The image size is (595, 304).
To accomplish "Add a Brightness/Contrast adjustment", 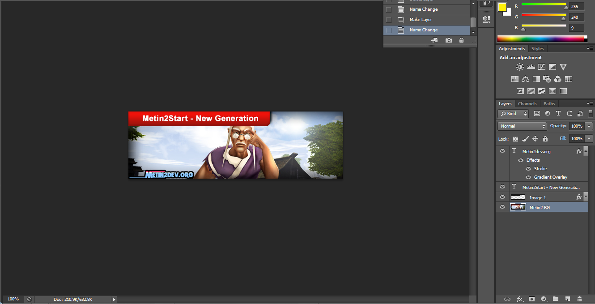I will coord(520,67).
